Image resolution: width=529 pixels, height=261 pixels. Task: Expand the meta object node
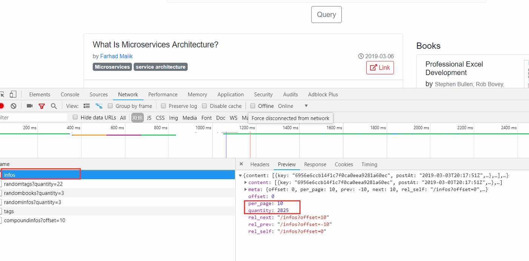tap(246, 189)
